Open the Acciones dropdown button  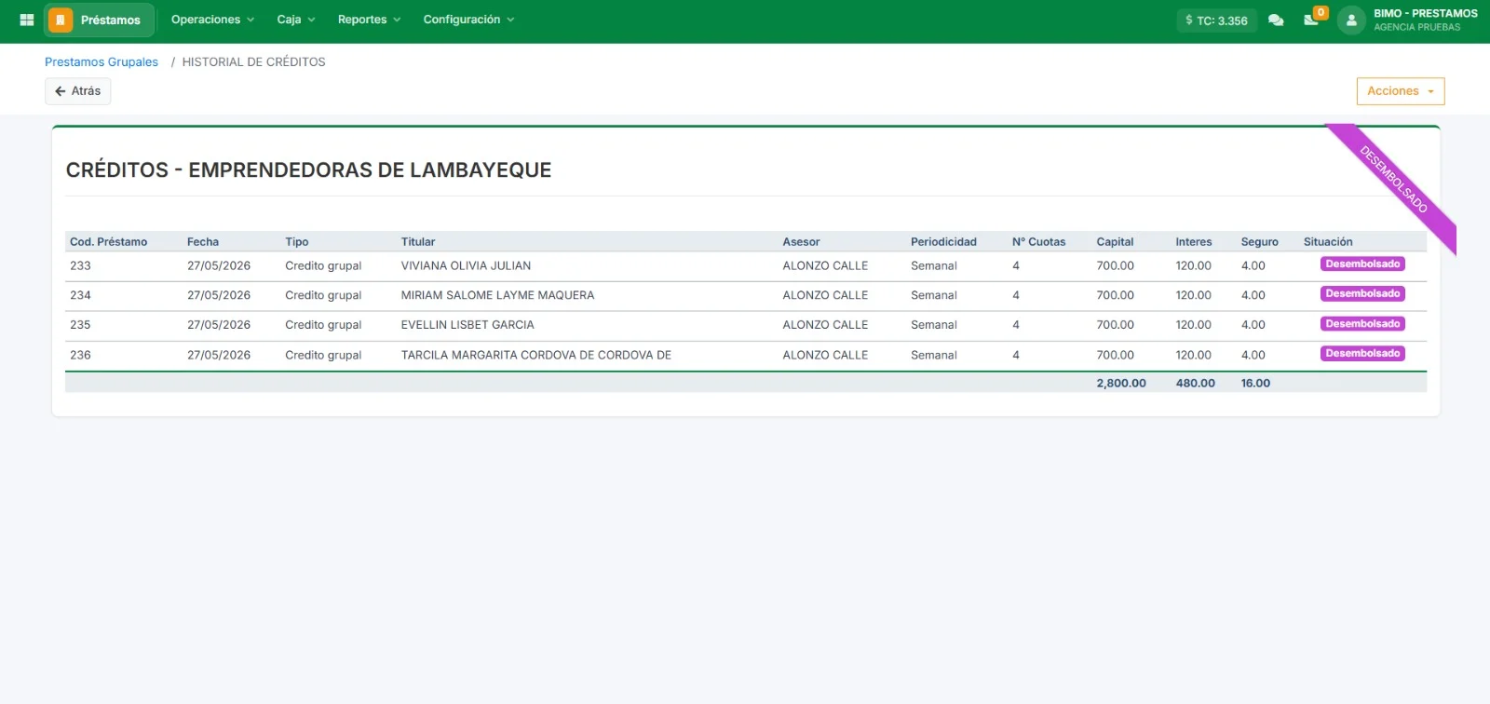click(1401, 91)
